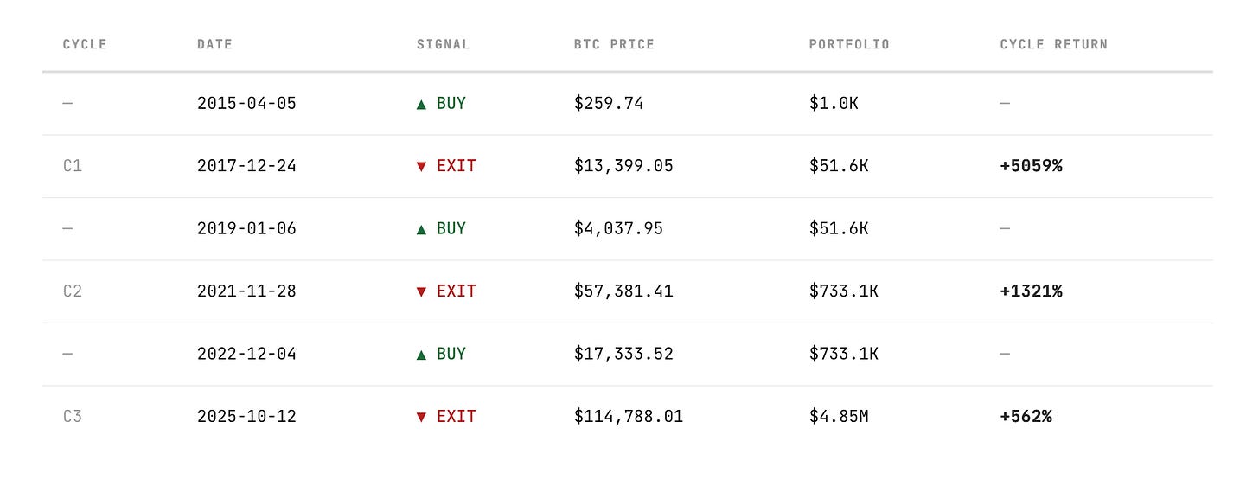The height and width of the screenshot is (486, 1259).
Task: Select the +5059% cycle return value
Action: point(1031,166)
